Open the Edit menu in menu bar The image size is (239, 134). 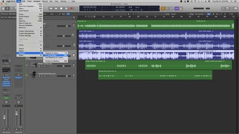(x=24, y=1)
